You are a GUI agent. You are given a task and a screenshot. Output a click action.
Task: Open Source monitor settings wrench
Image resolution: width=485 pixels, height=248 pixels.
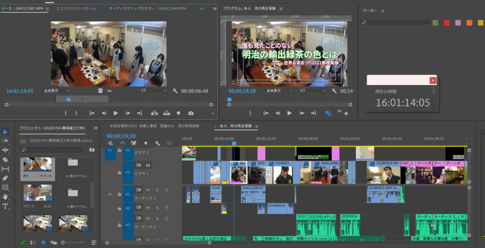[x=175, y=91]
